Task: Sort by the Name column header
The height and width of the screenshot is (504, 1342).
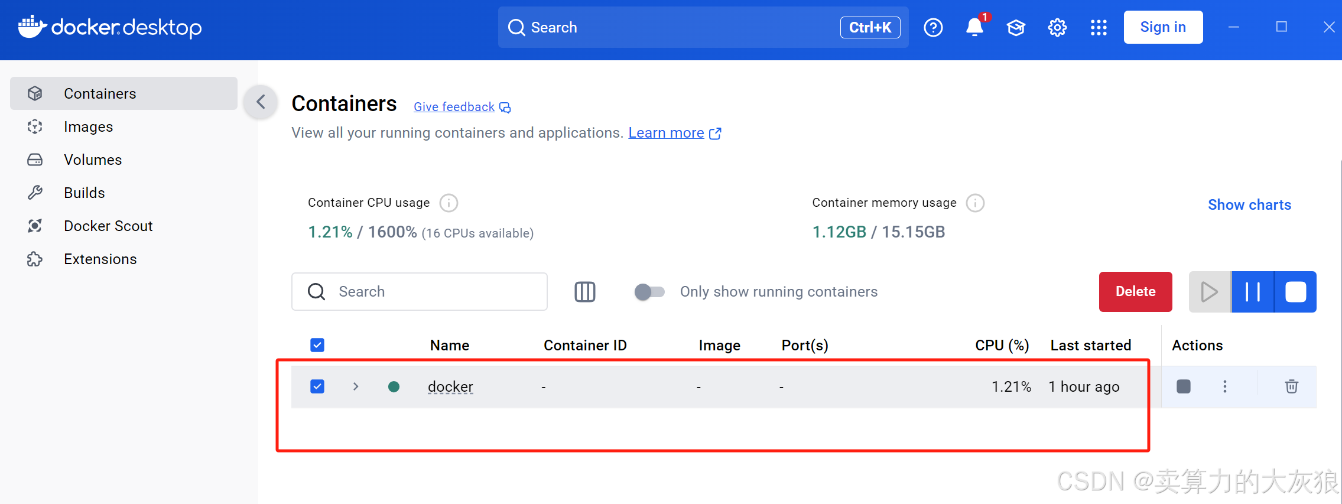Action: pos(450,345)
